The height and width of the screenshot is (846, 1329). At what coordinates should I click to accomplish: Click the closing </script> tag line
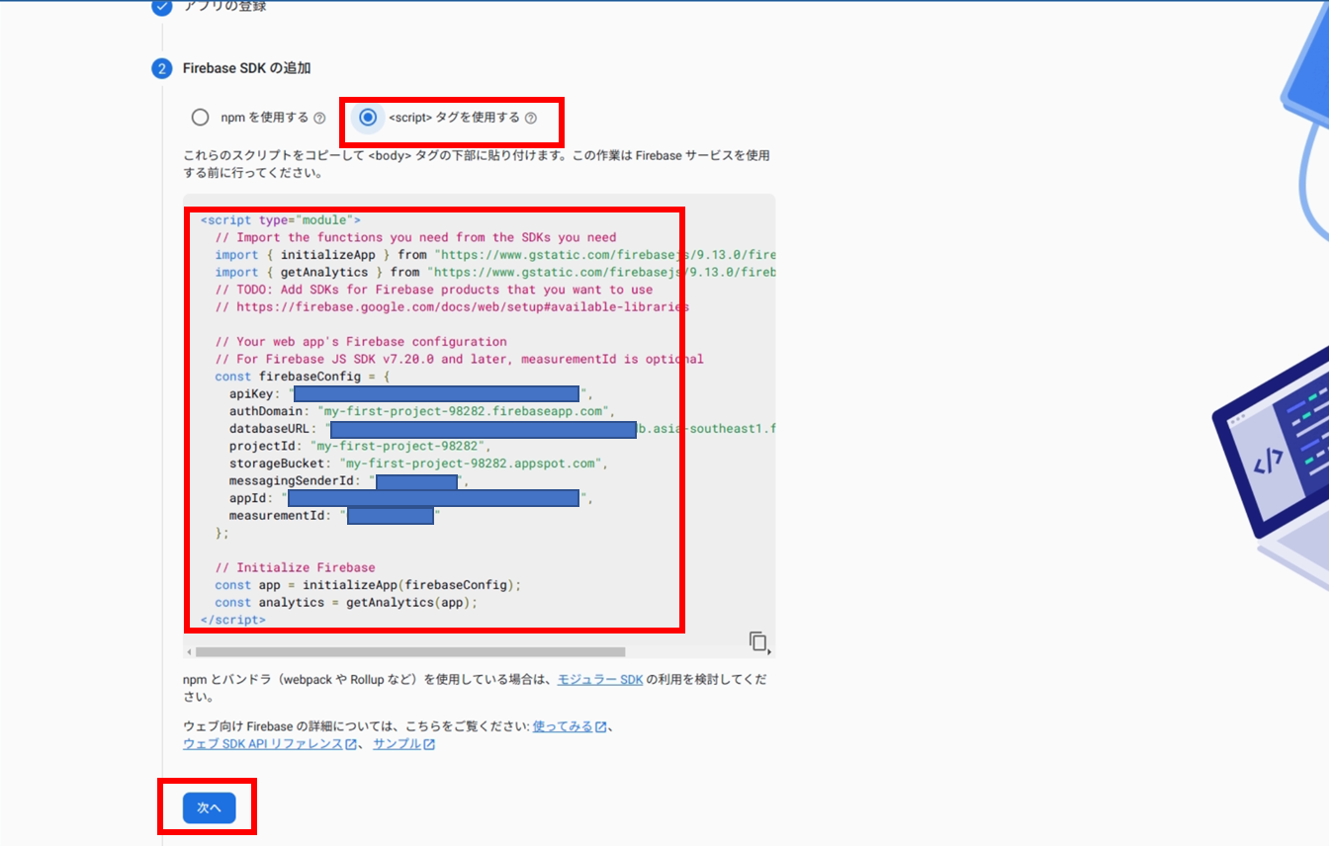pos(233,620)
